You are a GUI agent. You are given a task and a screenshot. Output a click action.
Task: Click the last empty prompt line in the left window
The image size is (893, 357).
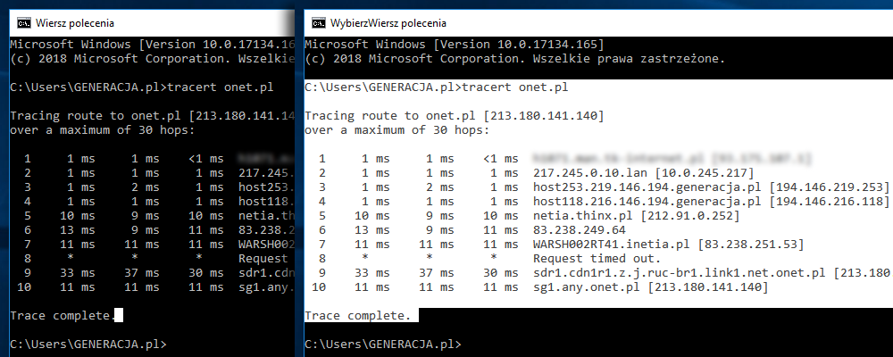pyautogui.click(x=88, y=344)
